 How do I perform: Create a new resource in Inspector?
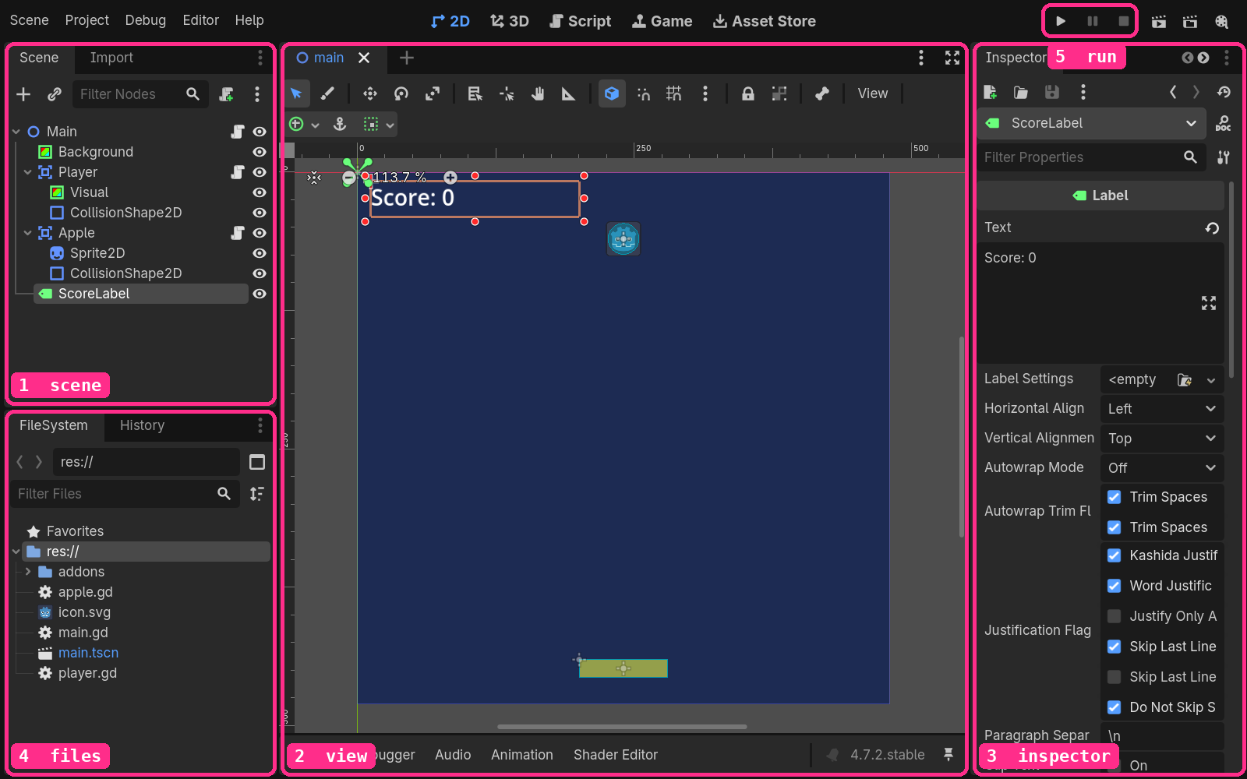click(x=991, y=92)
